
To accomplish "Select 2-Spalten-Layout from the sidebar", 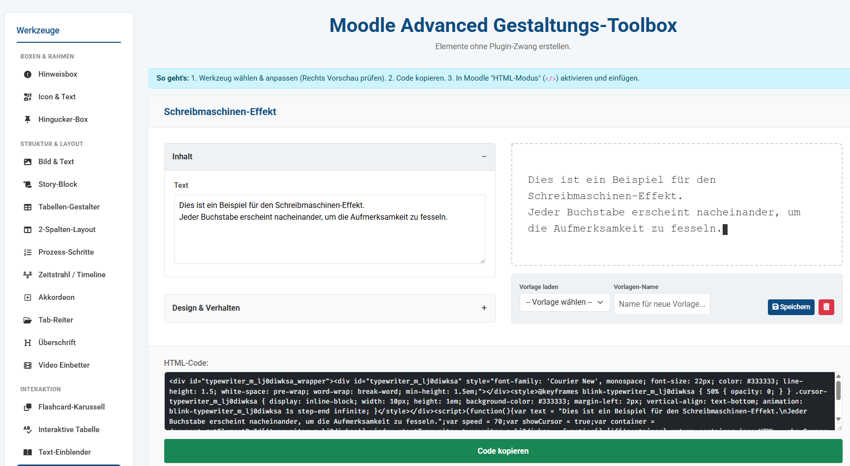I will coord(67,230).
